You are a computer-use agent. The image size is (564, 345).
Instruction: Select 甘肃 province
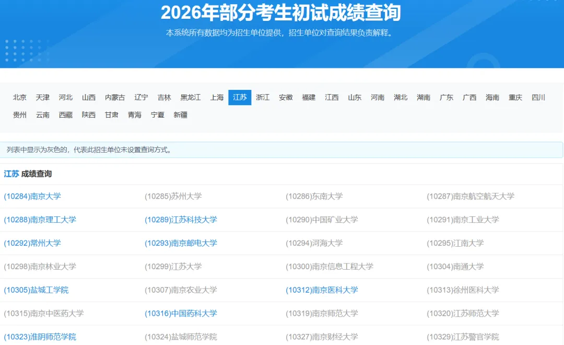pyautogui.click(x=112, y=115)
